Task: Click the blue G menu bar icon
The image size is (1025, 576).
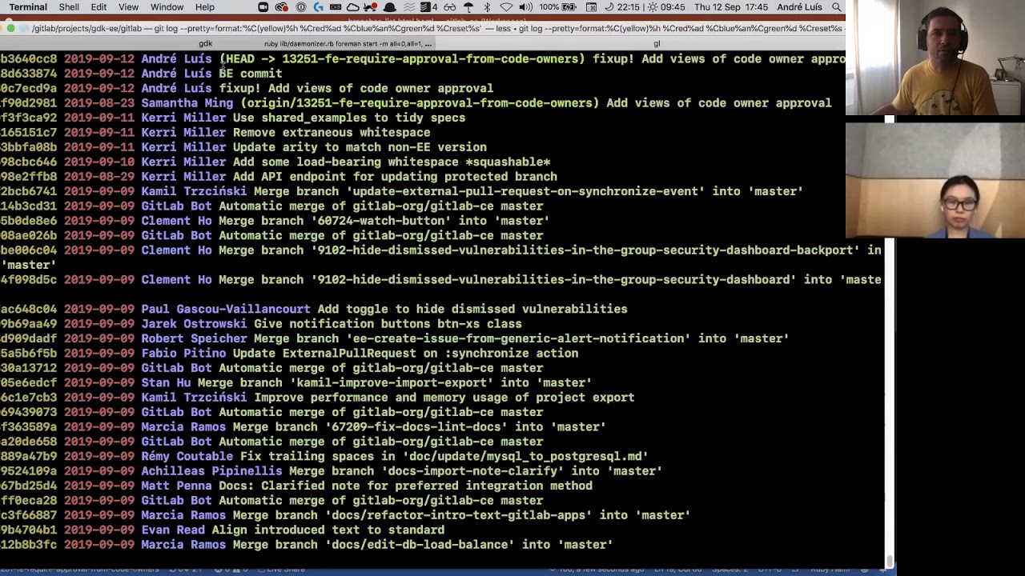Action: (x=318, y=7)
